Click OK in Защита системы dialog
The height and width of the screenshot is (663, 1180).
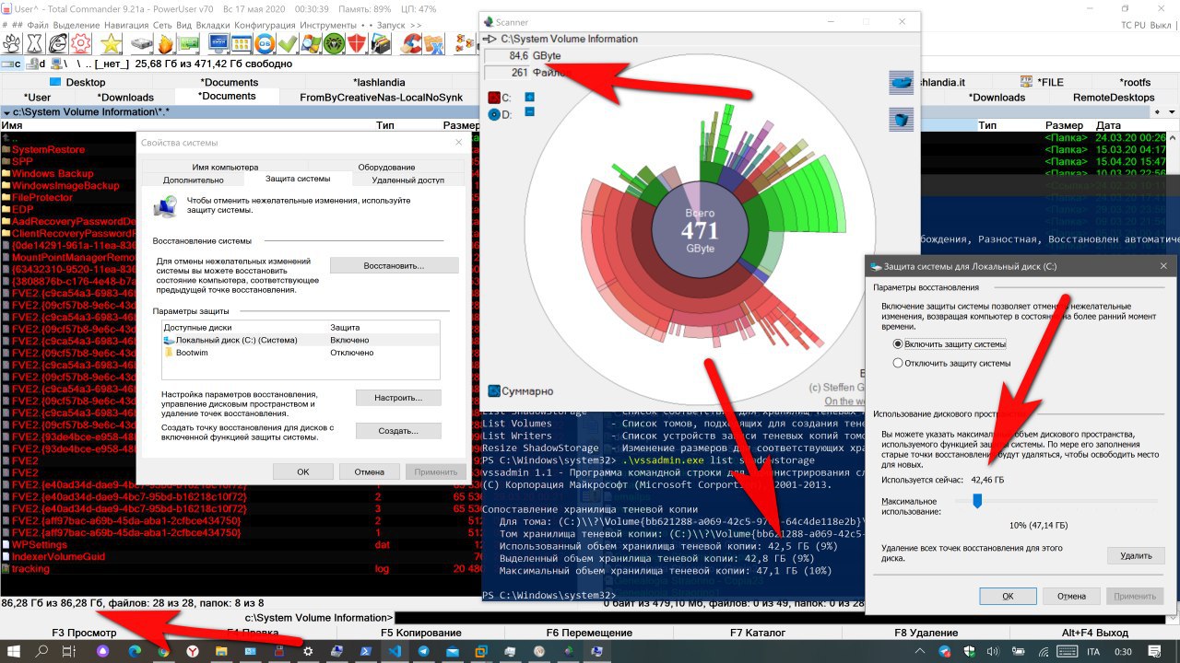(1008, 596)
